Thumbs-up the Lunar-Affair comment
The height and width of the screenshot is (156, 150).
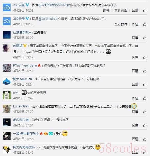pyautogui.click(x=145, y=112)
